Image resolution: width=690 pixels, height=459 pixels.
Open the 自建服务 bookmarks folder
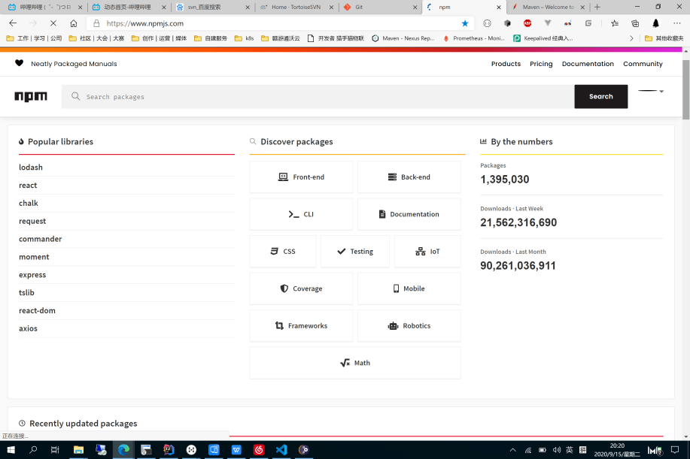pyautogui.click(x=211, y=38)
